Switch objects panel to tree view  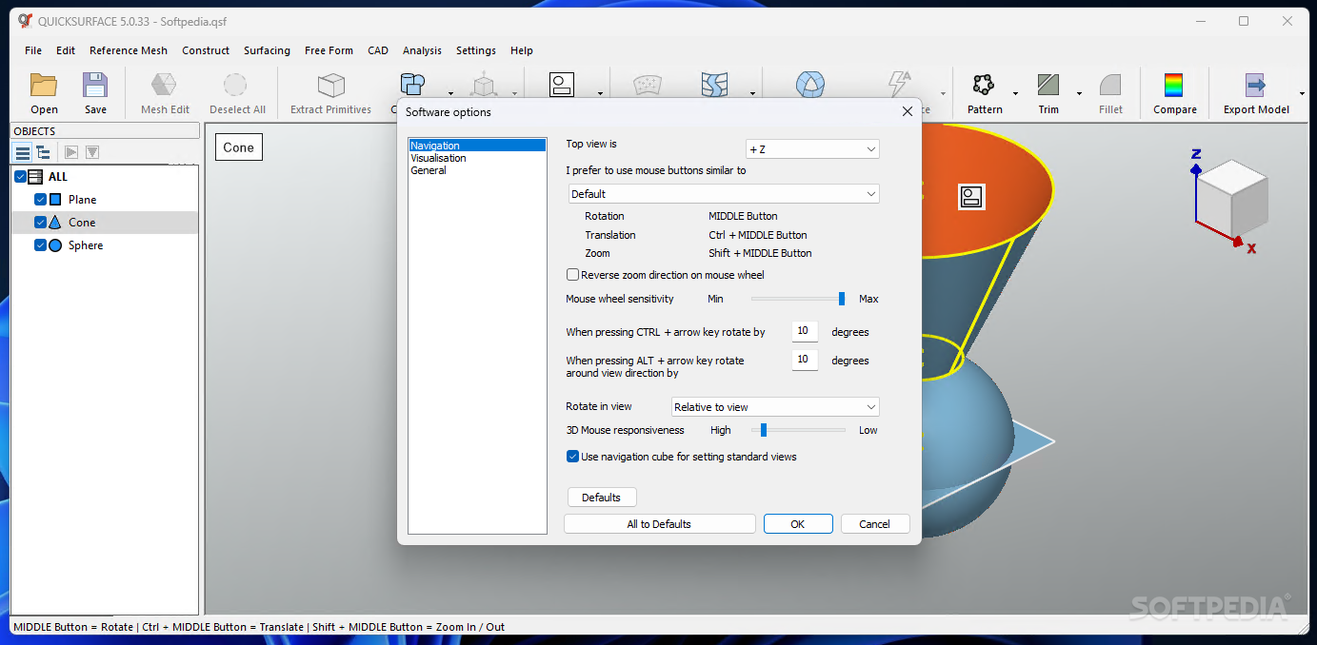point(44,152)
